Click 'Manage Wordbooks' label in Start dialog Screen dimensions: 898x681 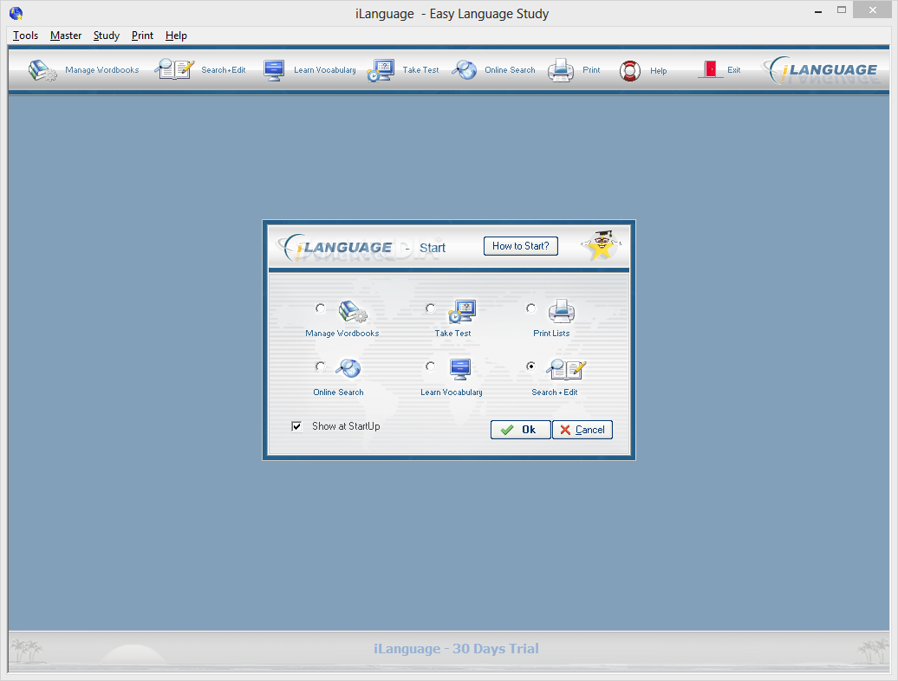pyautogui.click(x=342, y=333)
